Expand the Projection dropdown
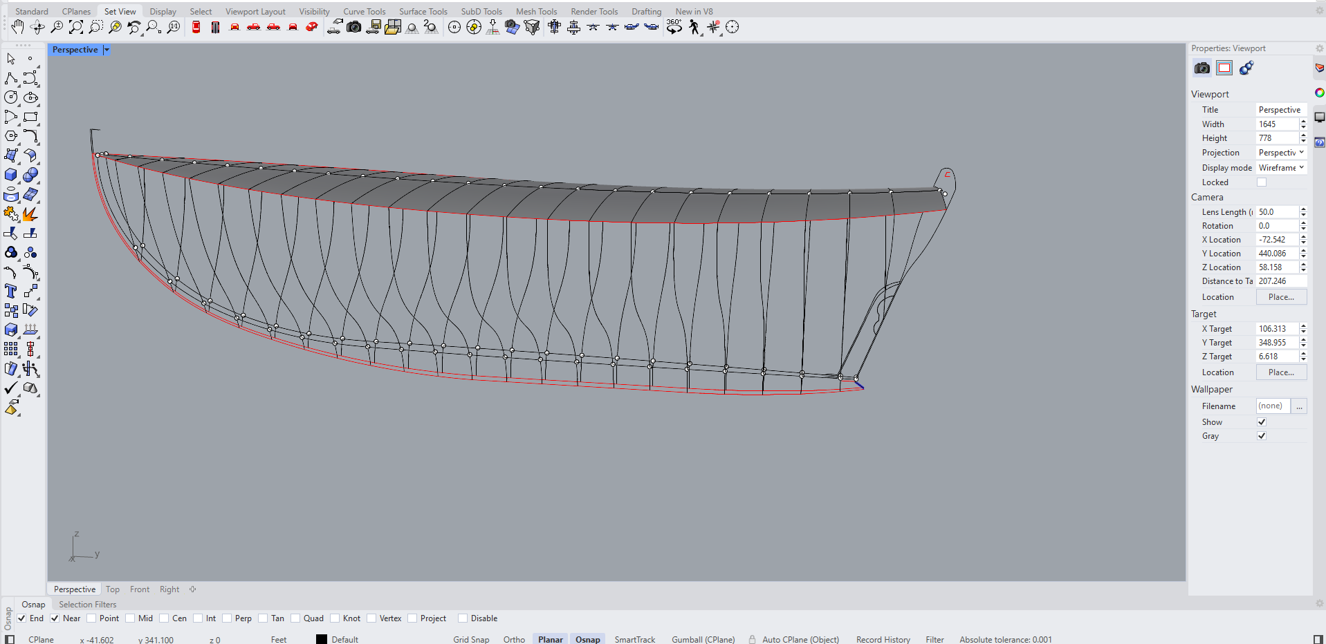 point(1281,153)
